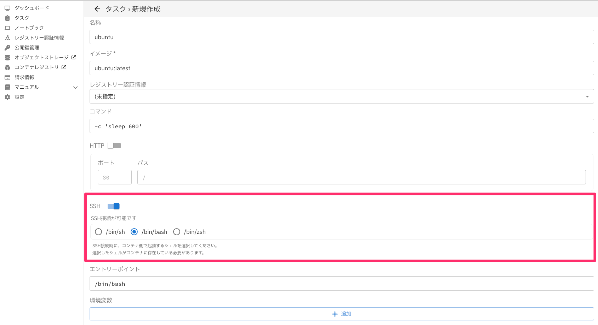Click the 設定 gear icon
598x325 pixels.
pyautogui.click(x=7, y=97)
